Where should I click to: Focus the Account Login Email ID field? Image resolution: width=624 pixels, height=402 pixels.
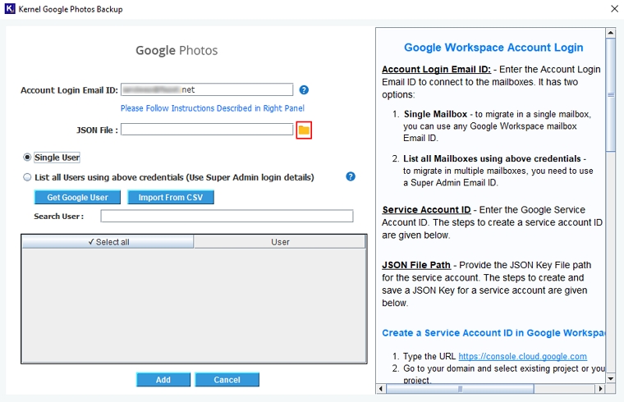coord(207,89)
